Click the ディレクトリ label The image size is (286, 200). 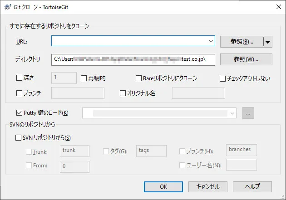coord(28,59)
